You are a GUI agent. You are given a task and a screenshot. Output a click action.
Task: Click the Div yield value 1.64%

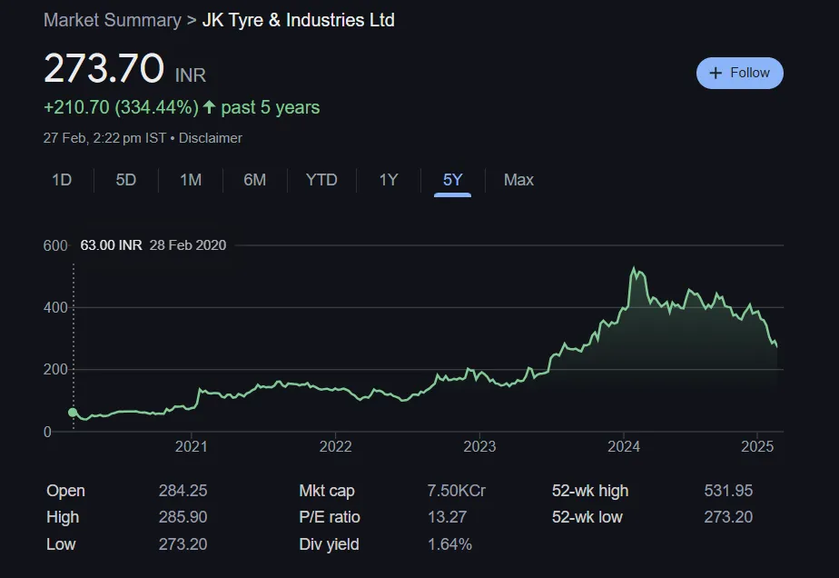pyautogui.click(x=450, y=544)
